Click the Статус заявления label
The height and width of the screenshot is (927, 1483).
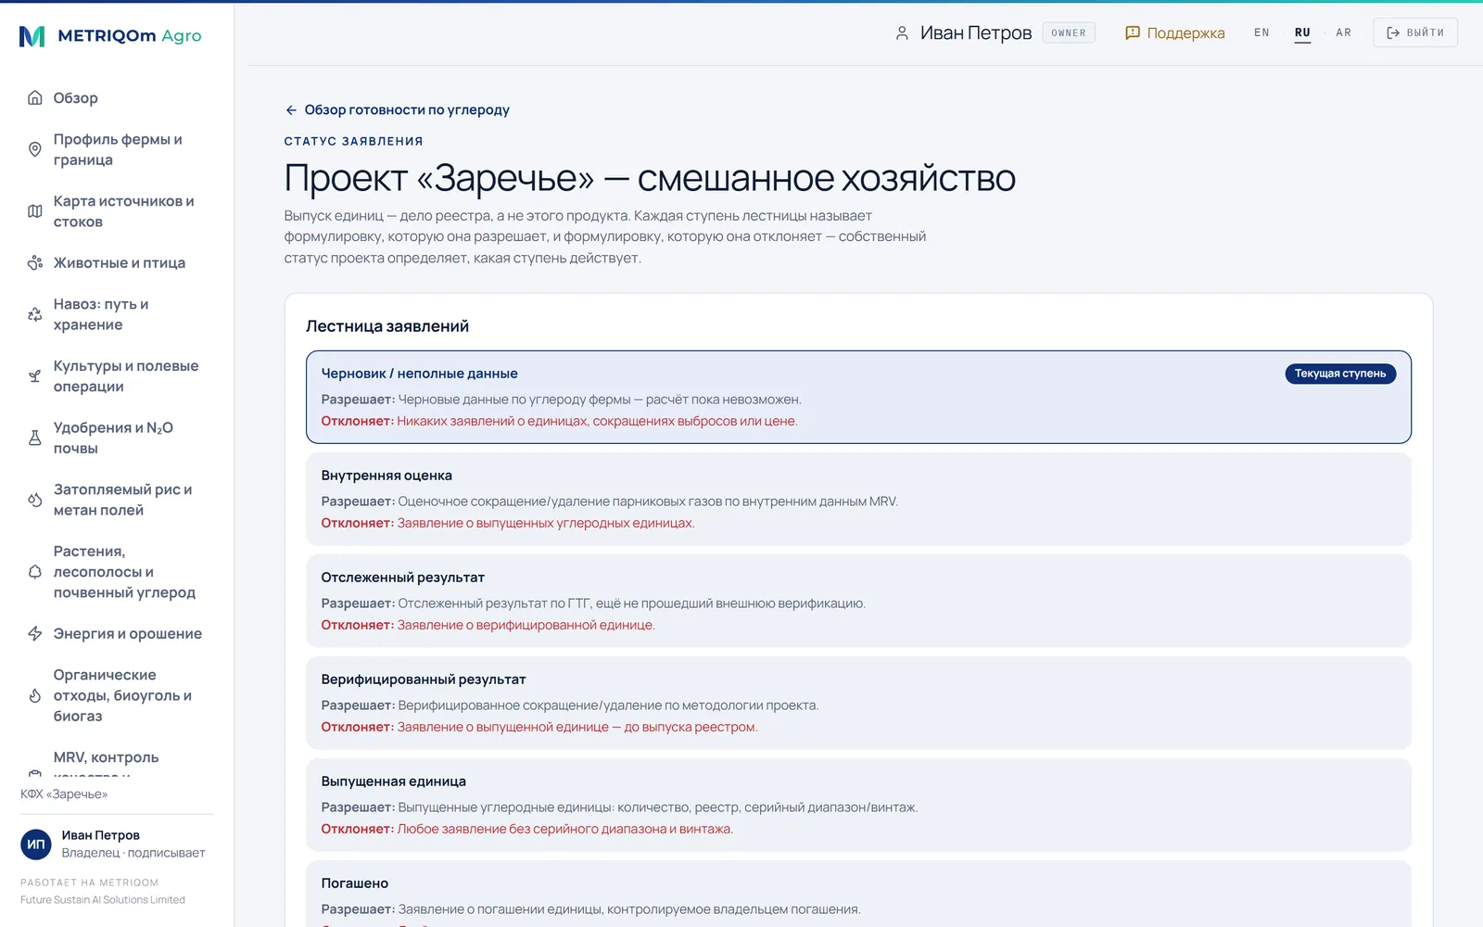(x=354, y=141)
